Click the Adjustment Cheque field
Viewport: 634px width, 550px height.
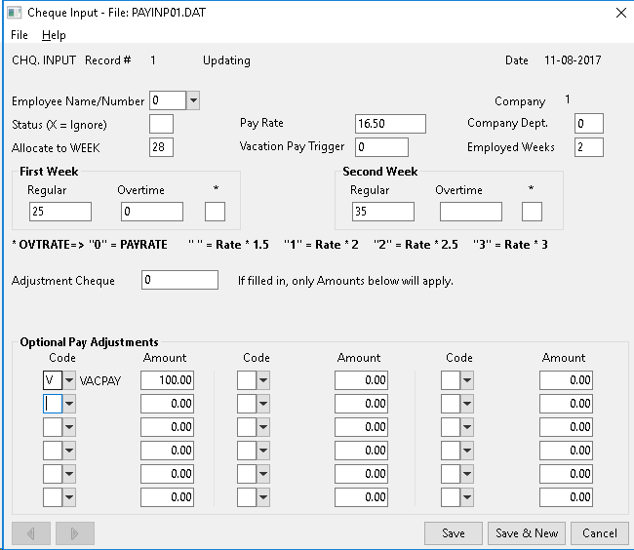[179, 280]
